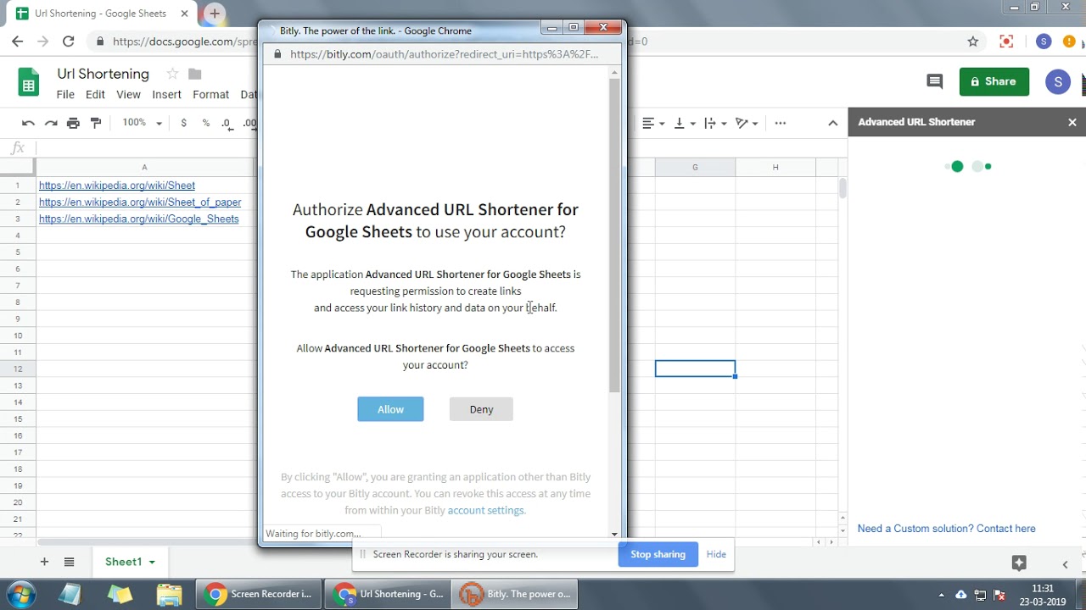The image size is (1086, 610).
Task: Open the 100% zoom dropdown
Action: [x=142, y=123]
